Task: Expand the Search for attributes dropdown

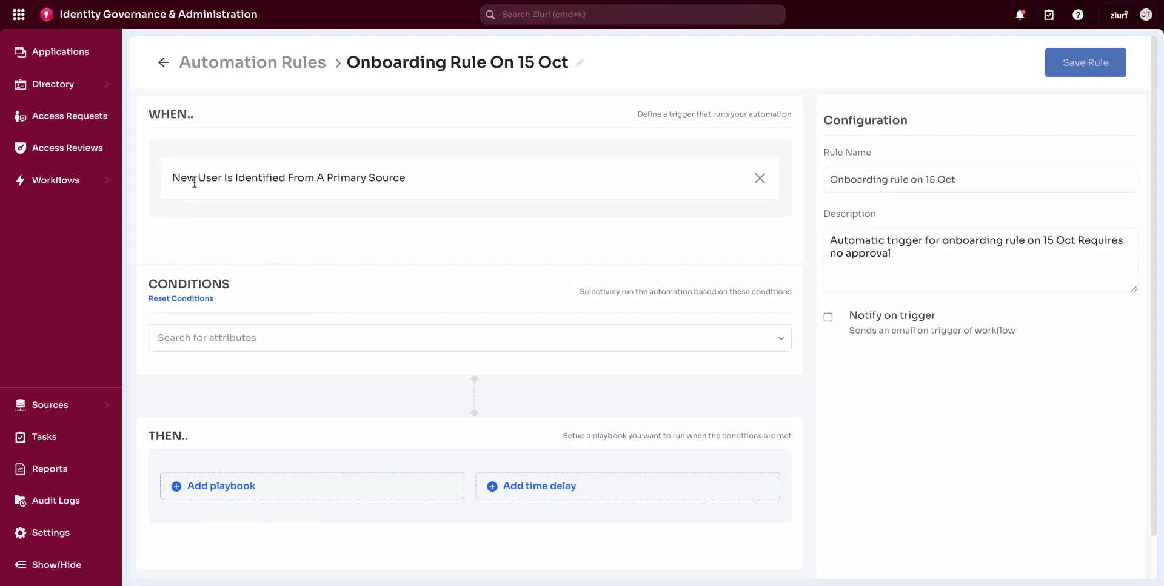Action: tap(780, 338)
